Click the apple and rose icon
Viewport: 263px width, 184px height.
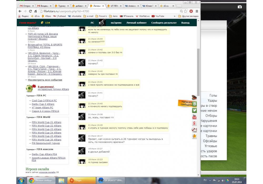coord(31,88)
